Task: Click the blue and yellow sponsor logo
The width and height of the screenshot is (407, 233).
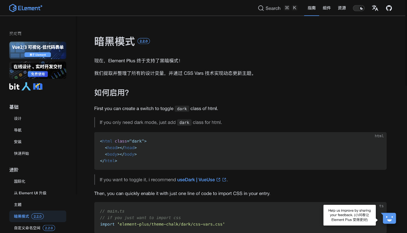Action: click(x=38, y=87)
